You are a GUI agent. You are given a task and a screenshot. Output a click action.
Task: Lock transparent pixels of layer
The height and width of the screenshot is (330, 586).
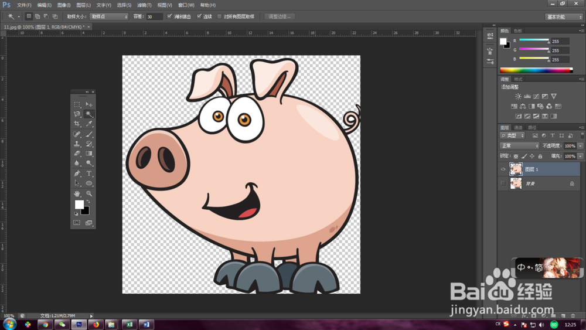(516, 157)
